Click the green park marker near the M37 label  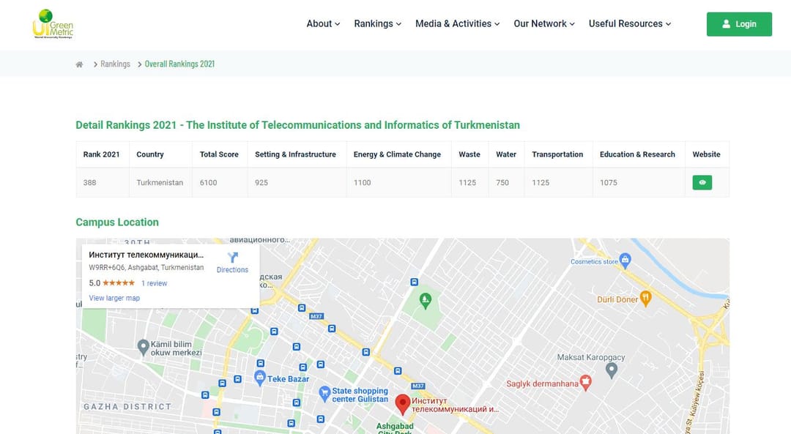(x=425, y=301)
